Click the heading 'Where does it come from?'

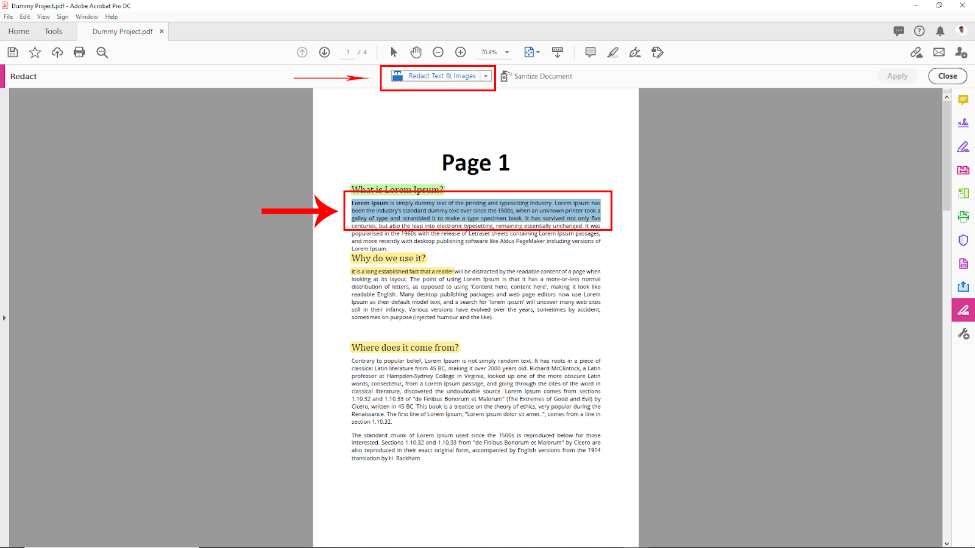(x=405, y=348)
